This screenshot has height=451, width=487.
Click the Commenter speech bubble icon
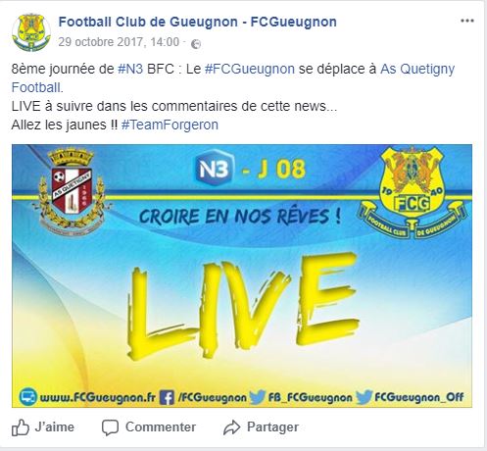point(110,427)
